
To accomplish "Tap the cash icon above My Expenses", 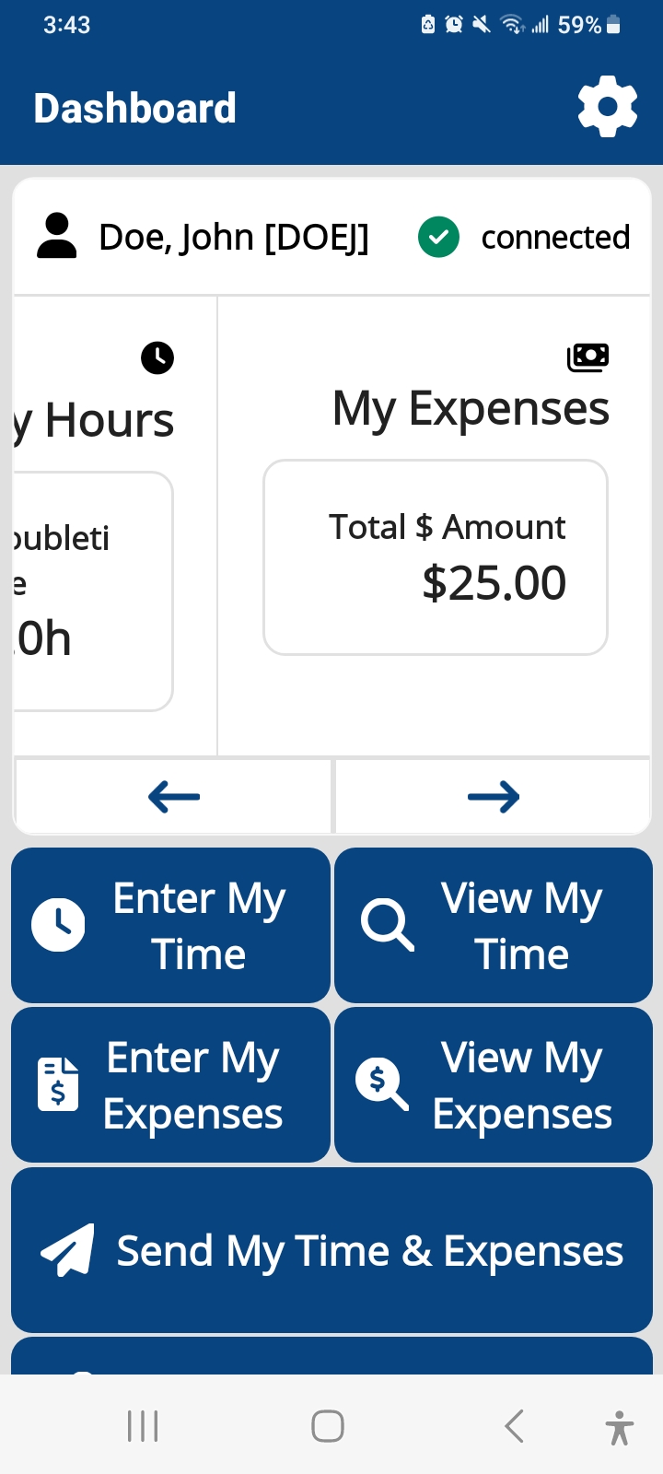I will click(587, 357).
